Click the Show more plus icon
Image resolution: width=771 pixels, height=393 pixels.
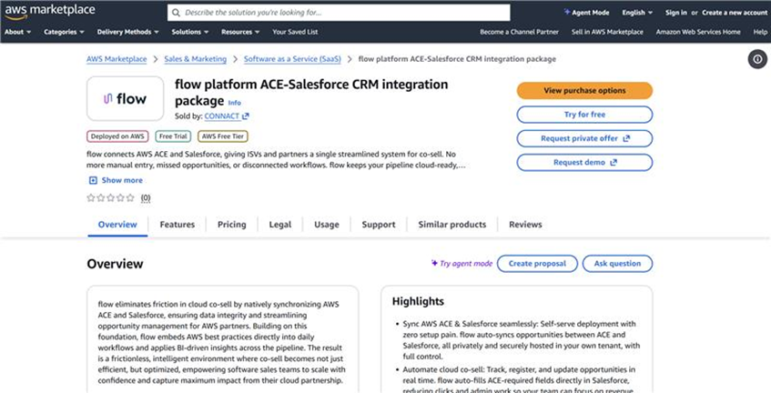pyautogui.click(x=92, y=180)
